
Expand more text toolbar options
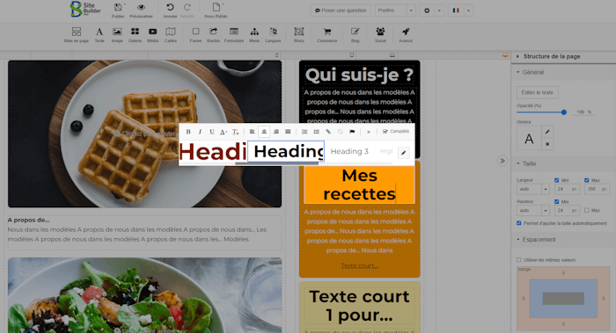[x=369, y=132]
